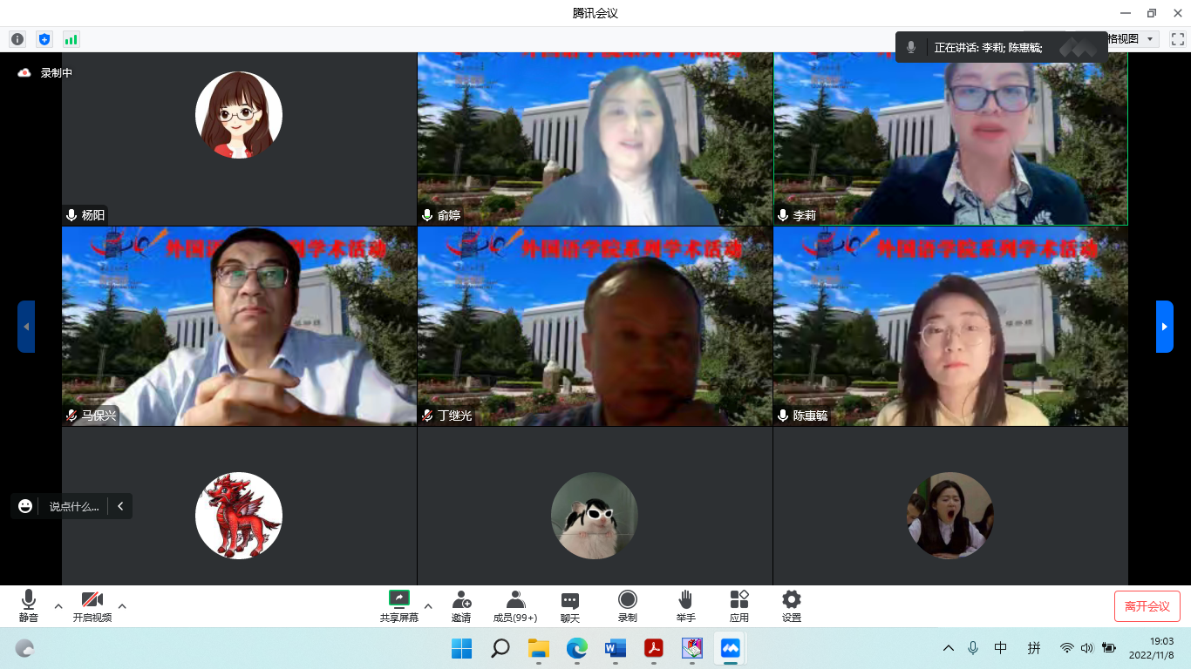
Task: Type in the 说点什么 chat input
Action: 73,506
